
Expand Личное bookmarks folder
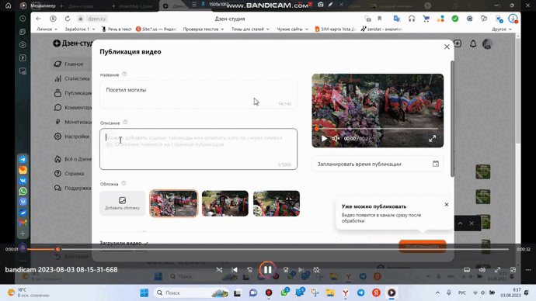(47, 29)
